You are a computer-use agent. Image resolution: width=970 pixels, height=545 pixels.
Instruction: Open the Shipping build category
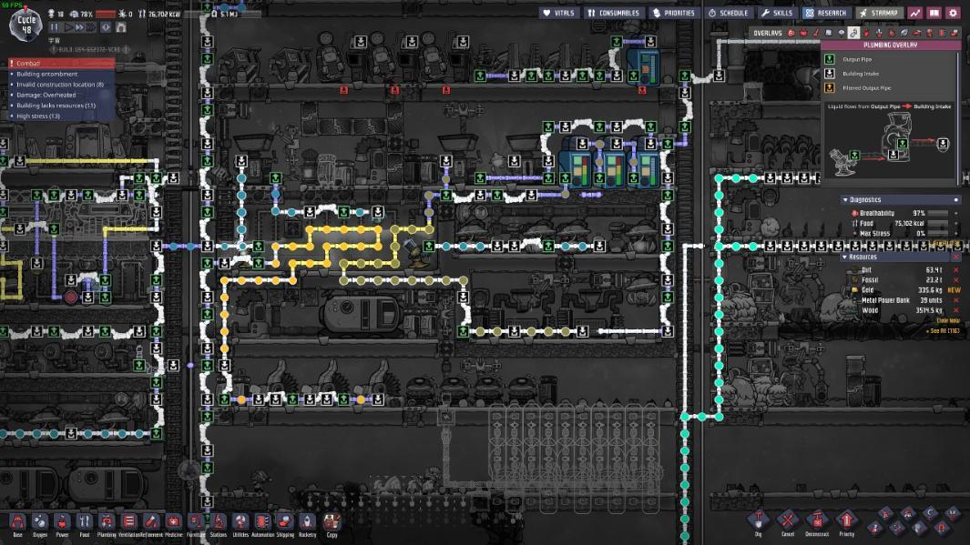click(x=284, y=524)
